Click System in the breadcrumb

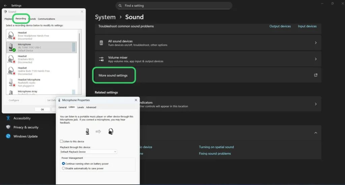[x=105, y=17]
